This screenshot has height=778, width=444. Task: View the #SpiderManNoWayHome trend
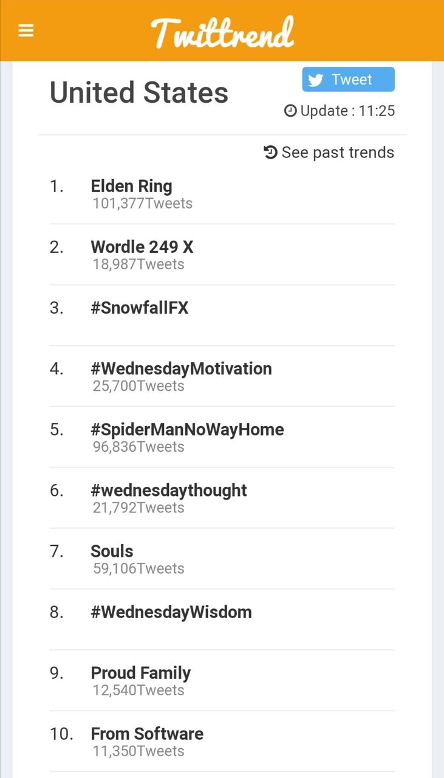pos(187,430)
